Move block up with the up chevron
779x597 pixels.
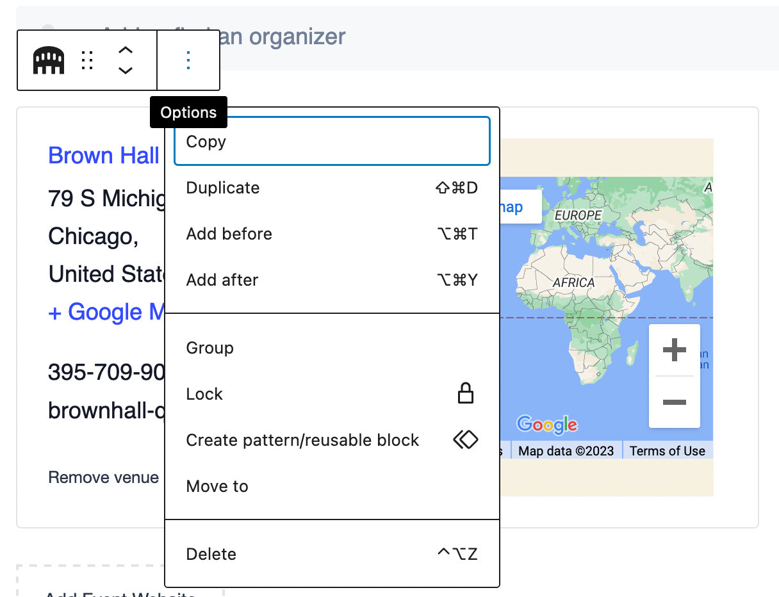tap(126, 51)
